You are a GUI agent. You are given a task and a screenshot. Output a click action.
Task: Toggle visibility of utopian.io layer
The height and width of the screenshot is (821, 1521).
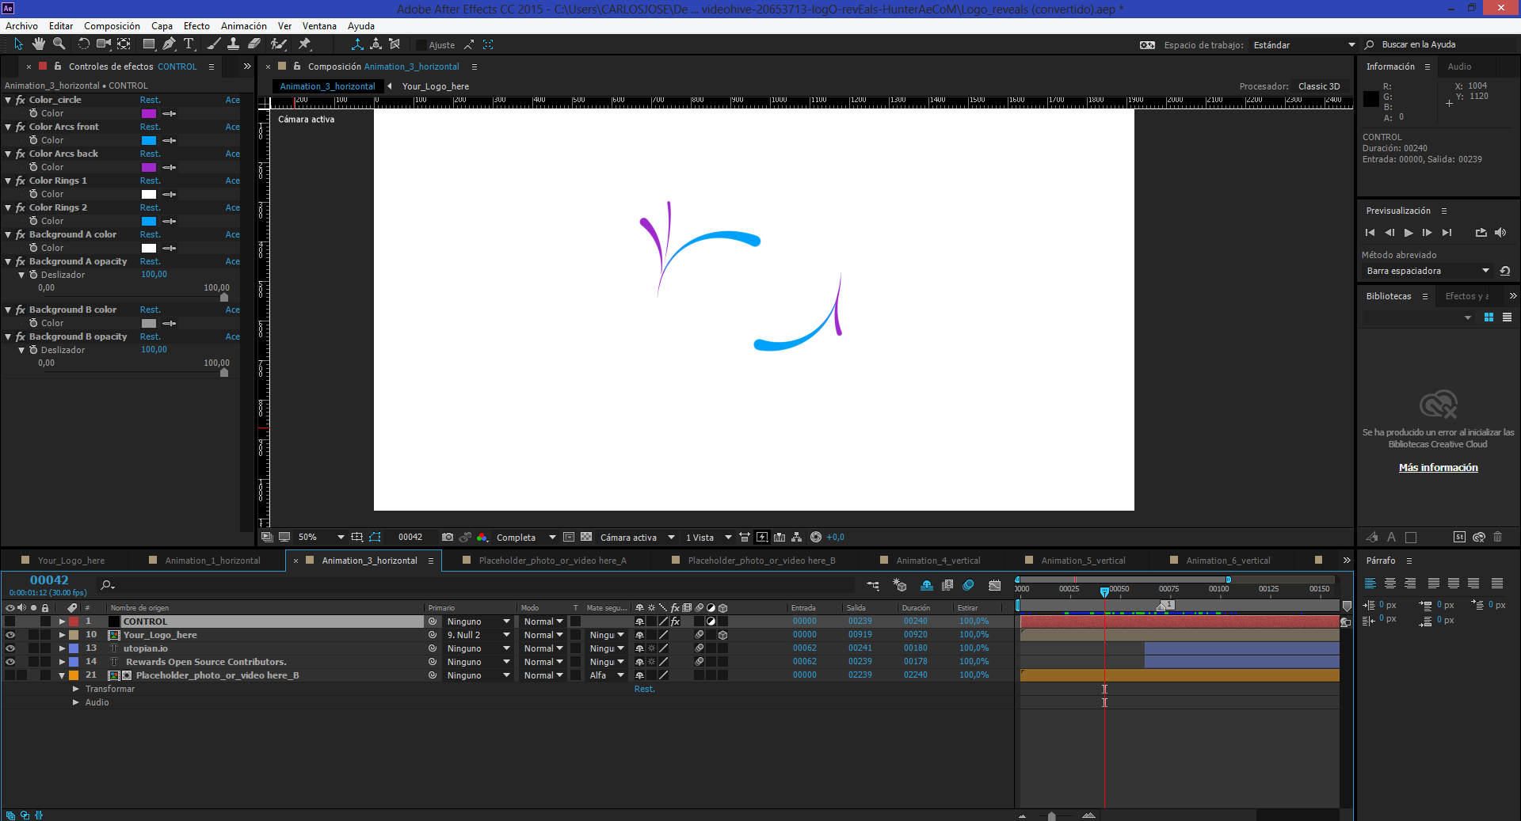[10, 648]
